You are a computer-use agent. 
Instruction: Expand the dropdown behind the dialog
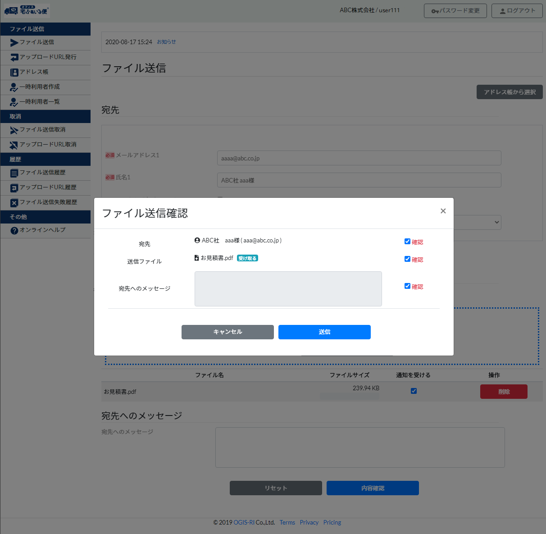pyautogui.click(x=496, y=222)
